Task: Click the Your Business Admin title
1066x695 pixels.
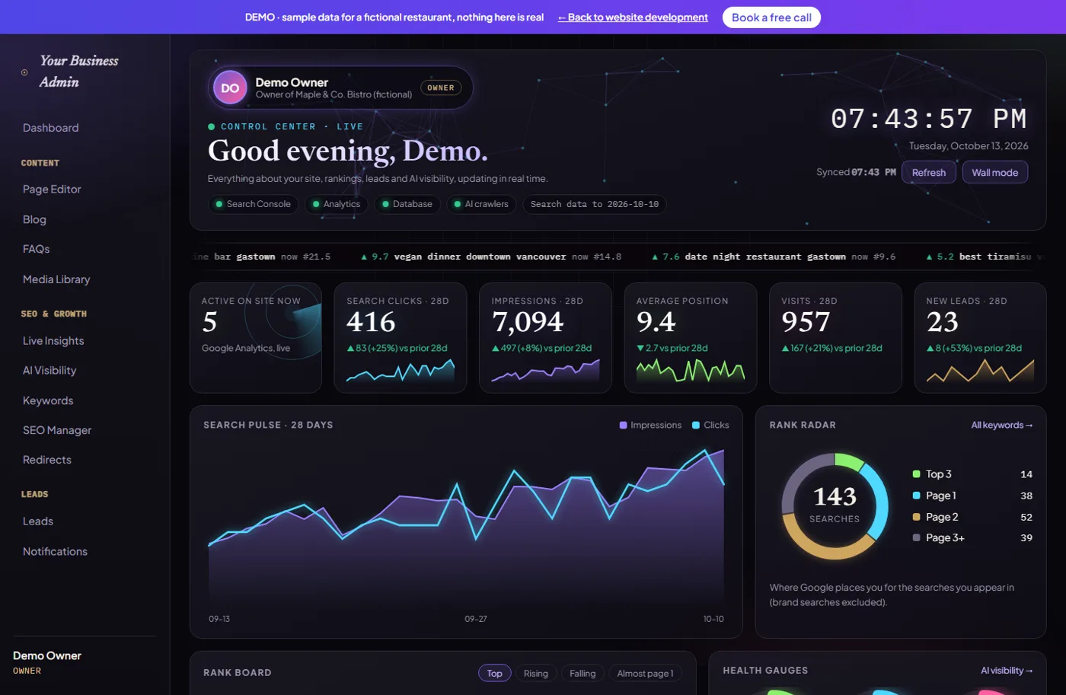Action: [79, 71]
